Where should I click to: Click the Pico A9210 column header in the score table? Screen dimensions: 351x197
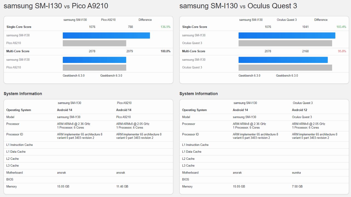[108, 20]
